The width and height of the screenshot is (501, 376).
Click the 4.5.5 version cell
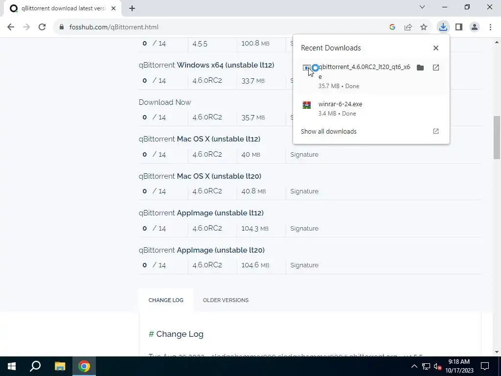pos(200,44)
